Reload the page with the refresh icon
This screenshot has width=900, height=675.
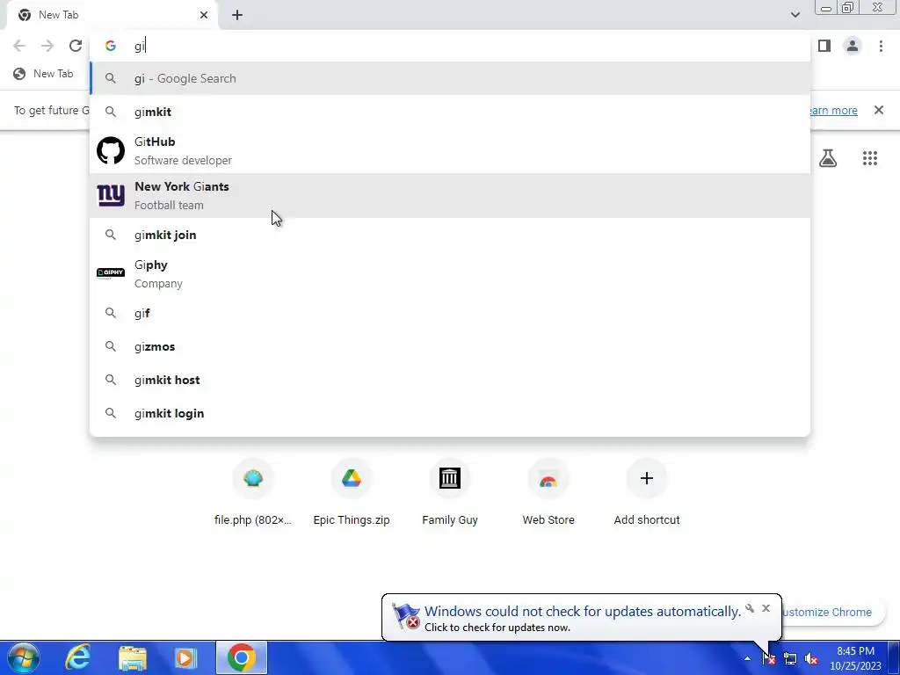76,46
